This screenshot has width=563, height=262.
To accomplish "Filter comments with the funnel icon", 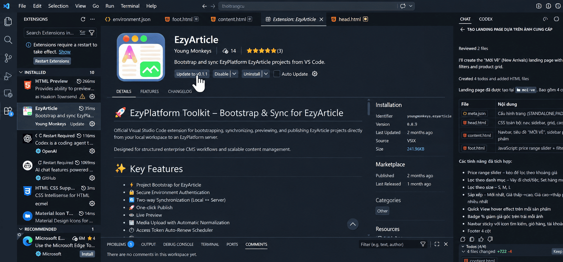I will [x=423, y=244].
